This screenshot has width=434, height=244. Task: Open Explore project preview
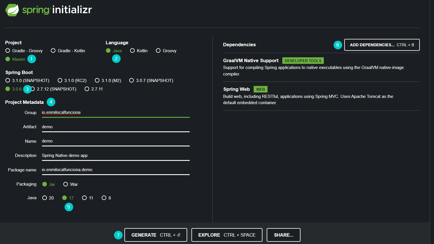coord(227,235)
